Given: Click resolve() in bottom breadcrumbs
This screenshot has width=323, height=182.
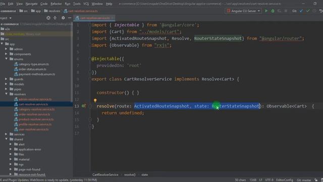Looking at the screenshot, I should click(130, 175).
